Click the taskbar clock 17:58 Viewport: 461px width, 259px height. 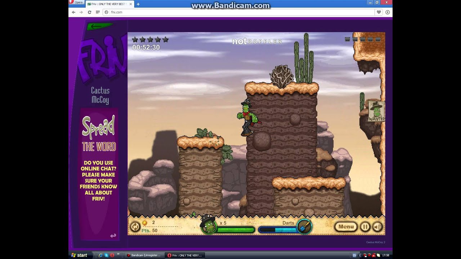(x=386, y=255)
